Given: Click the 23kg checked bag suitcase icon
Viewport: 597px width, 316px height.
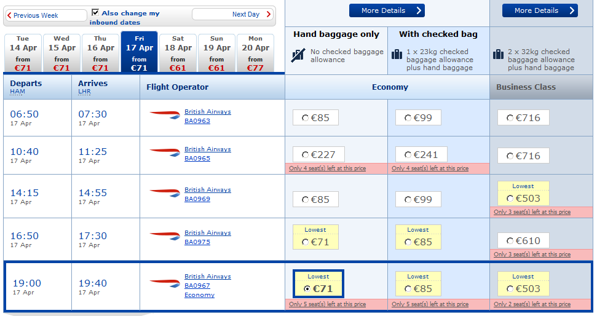Looking at the screenshot, I should click(x=397, y=55).
